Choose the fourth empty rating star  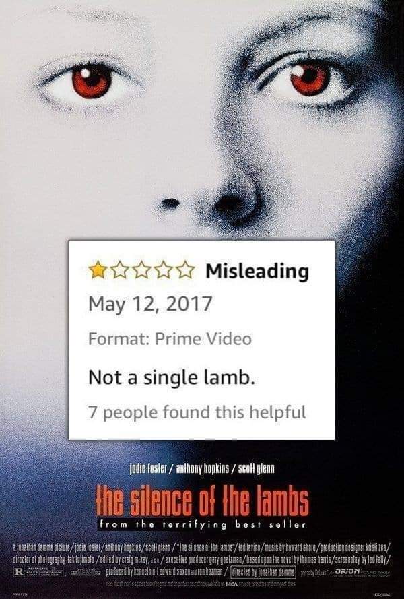pyautogui.click(x=164, y=270)
